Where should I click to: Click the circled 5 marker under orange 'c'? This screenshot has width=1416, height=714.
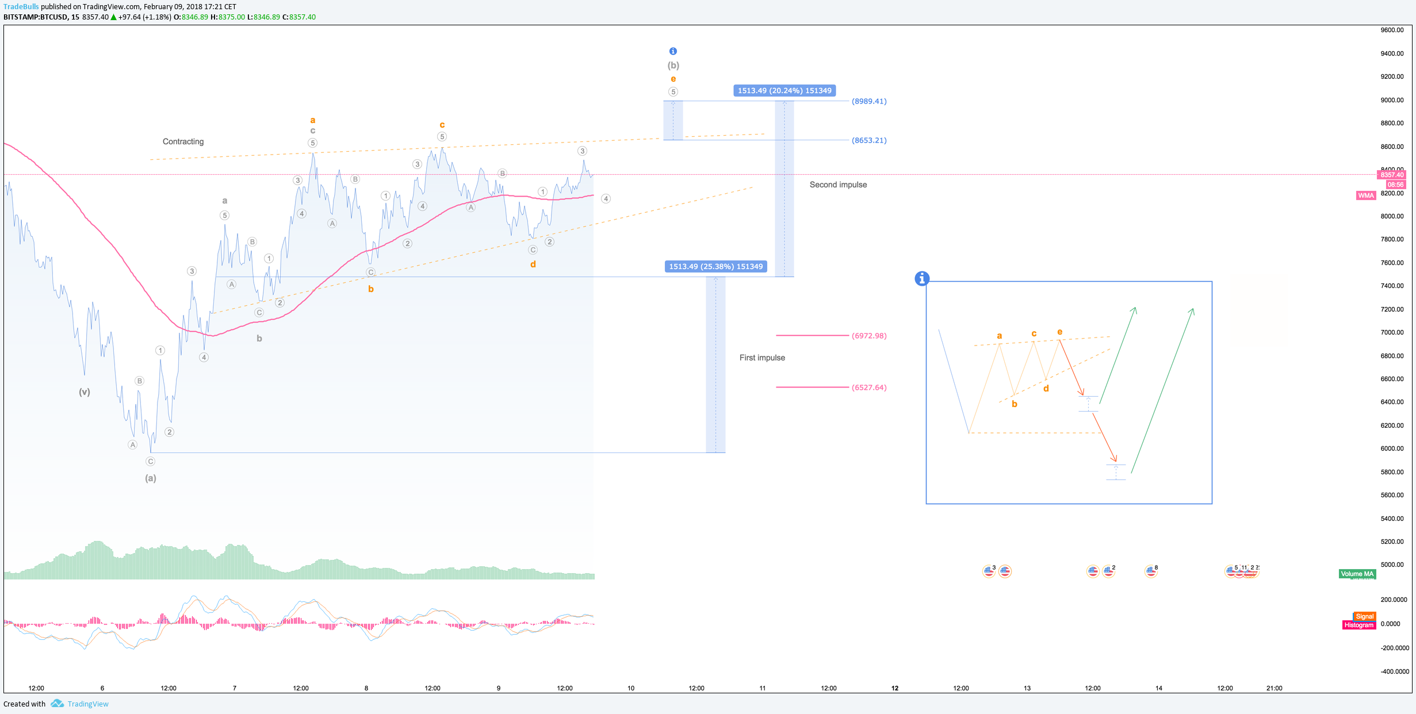(x=442, y=137)
